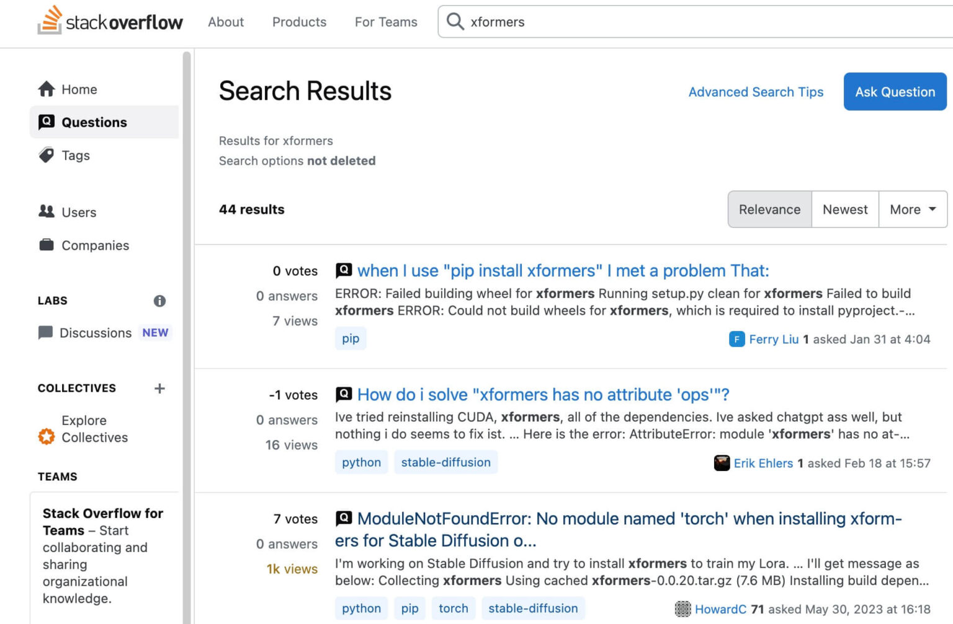This screenshot has height=624, width=953.
Task: Open the "xformers has no attribute 'ops'" question
Action: click(543, 395)
